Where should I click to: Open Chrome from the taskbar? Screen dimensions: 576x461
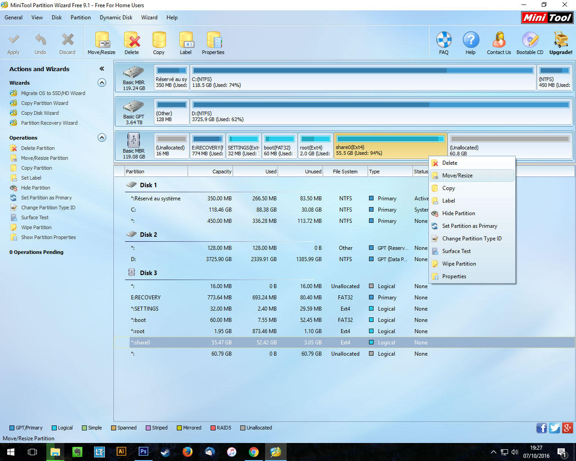[254, 452]
